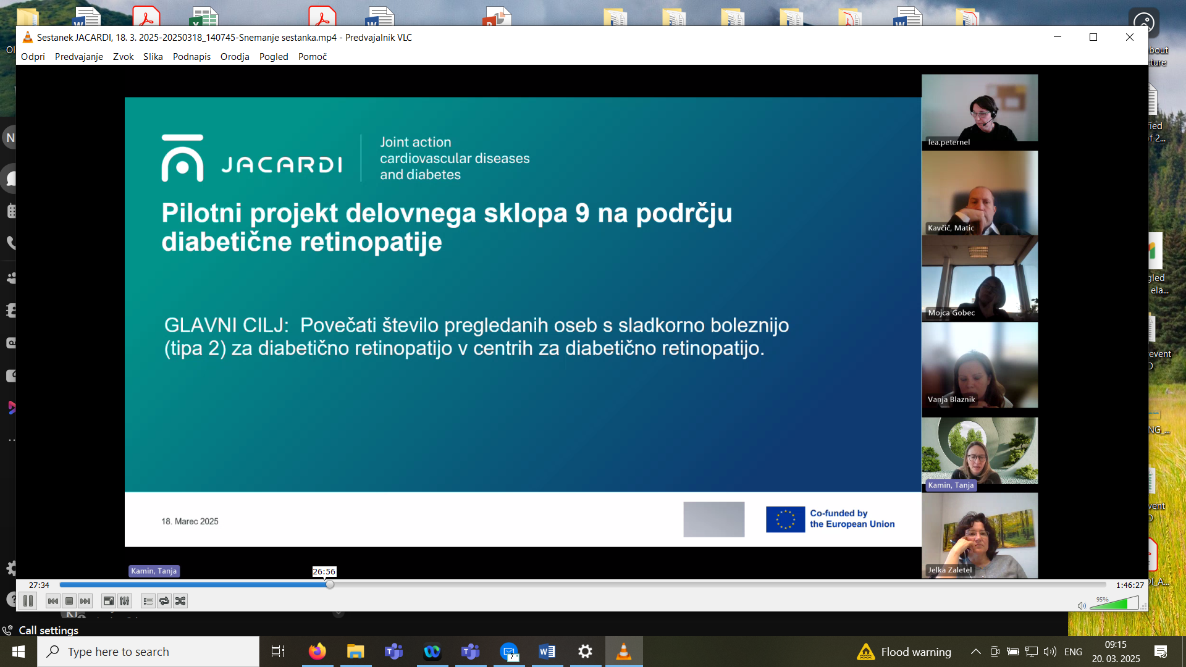The width and height of the screenshot is (1186, 667).
Task: Open the Predvajanje menu
Action: (79, 56)
